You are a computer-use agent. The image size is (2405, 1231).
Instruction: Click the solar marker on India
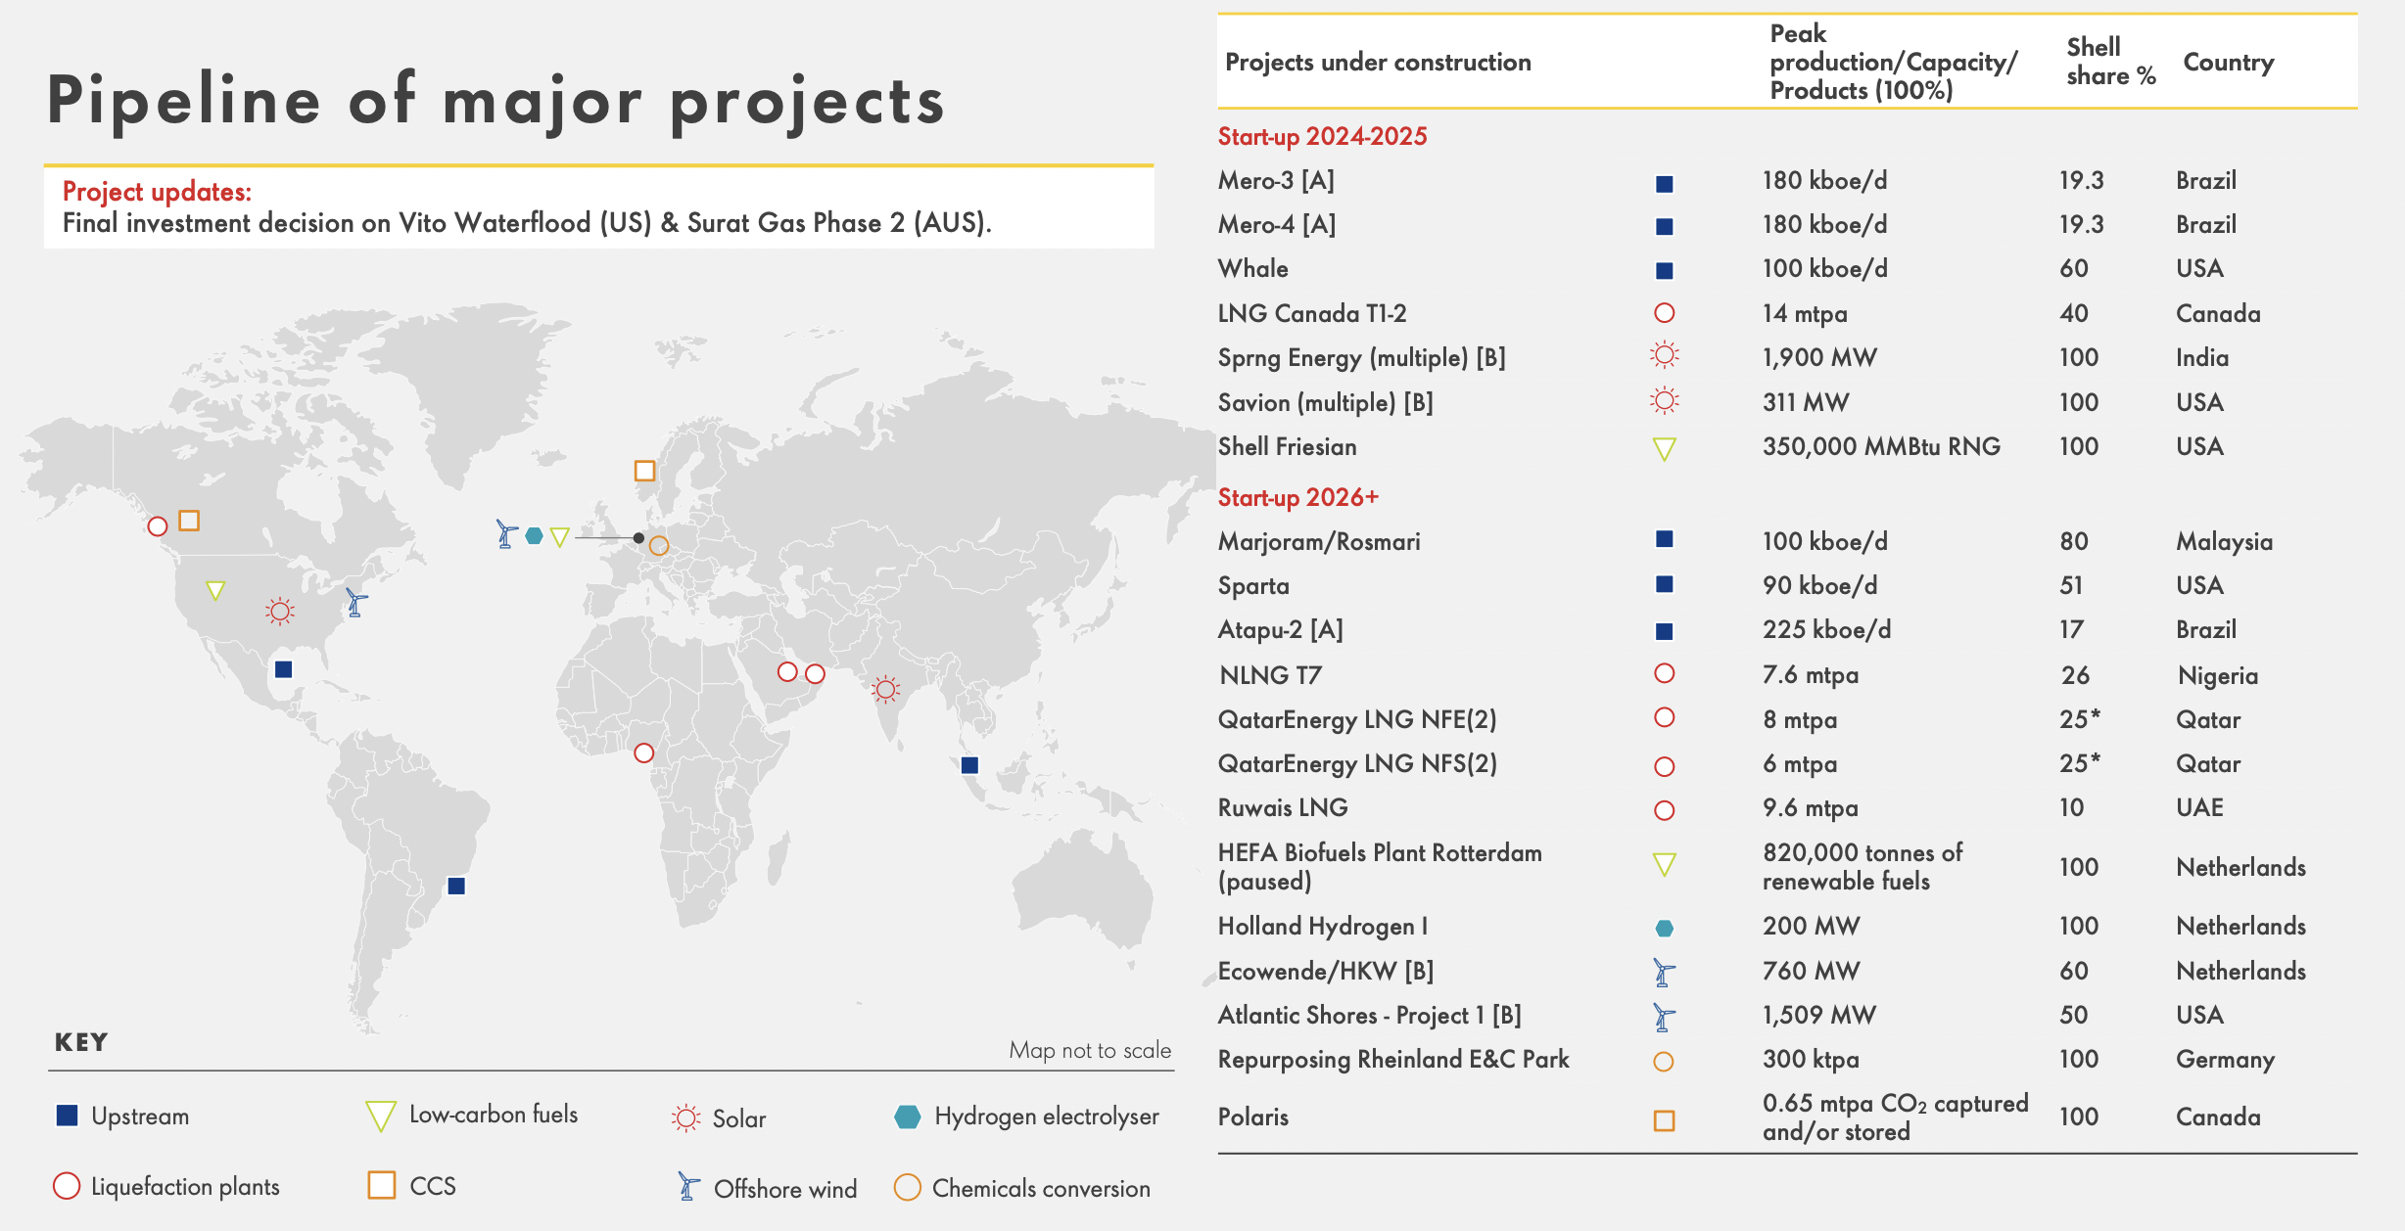tap(885, 689)
